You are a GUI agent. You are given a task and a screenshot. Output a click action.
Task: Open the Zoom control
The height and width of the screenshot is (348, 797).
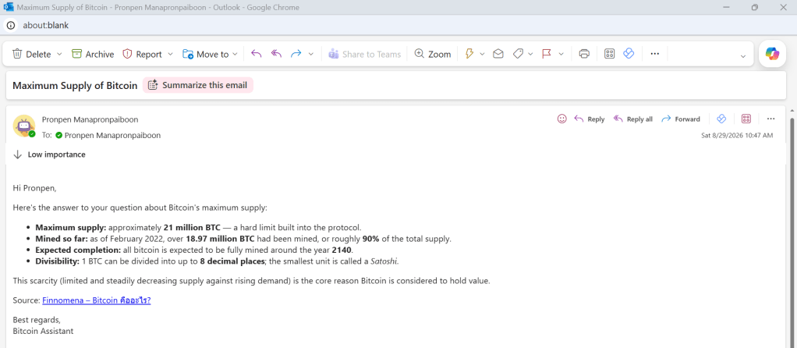[433, 54]
